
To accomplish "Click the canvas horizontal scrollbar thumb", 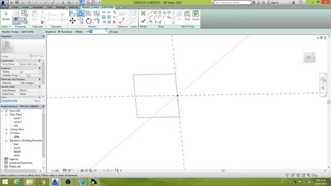I will 223,171.
